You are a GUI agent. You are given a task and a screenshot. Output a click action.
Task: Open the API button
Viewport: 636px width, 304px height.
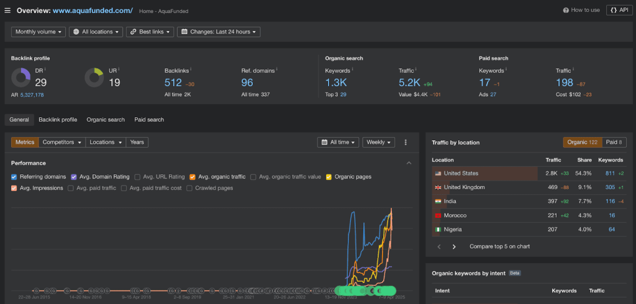pyautogui.click(x=619, y=10)
